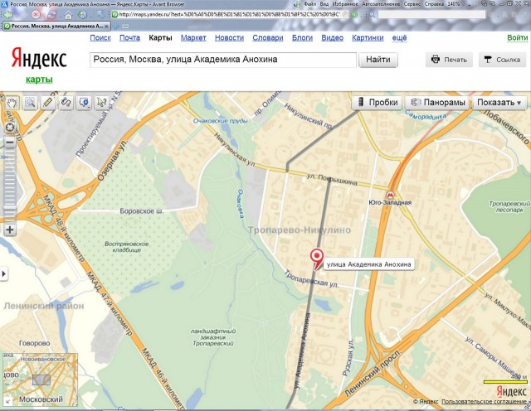Open the Вид menu
The width and height of the screenshot is (531, 411).
coord(324,4)
